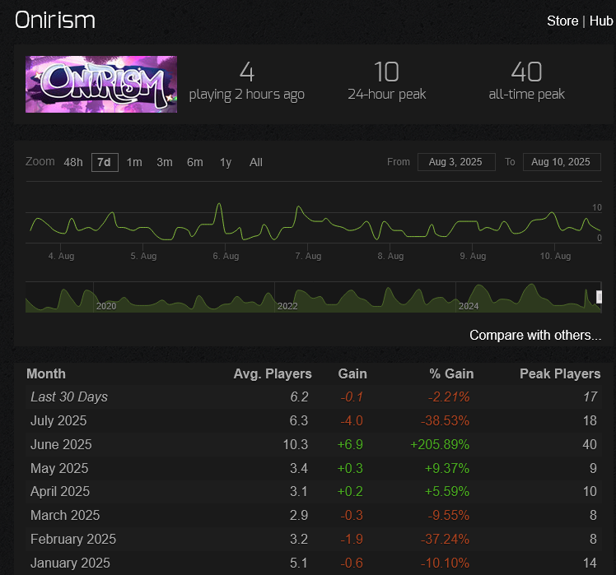This screenshot has height=575, width=616.
Task: Click the Onirism page title
Action: 55,20
